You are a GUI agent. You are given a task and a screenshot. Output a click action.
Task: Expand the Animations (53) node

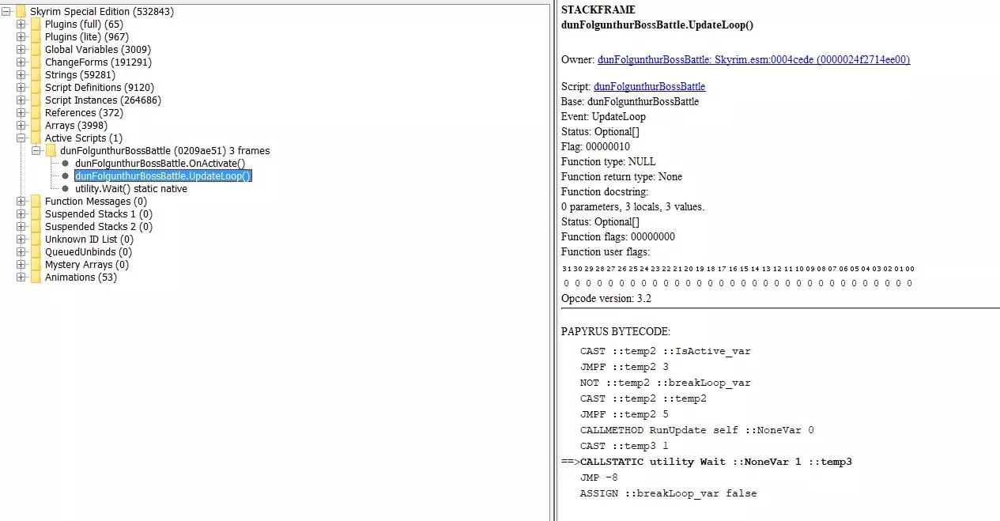[x=21, y=277]
